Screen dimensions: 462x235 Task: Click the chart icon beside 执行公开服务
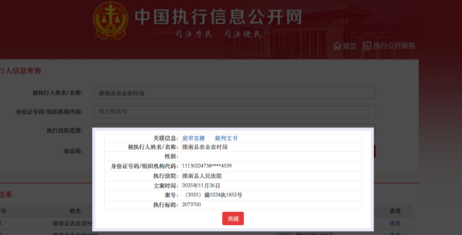click(x=367, y=45)
